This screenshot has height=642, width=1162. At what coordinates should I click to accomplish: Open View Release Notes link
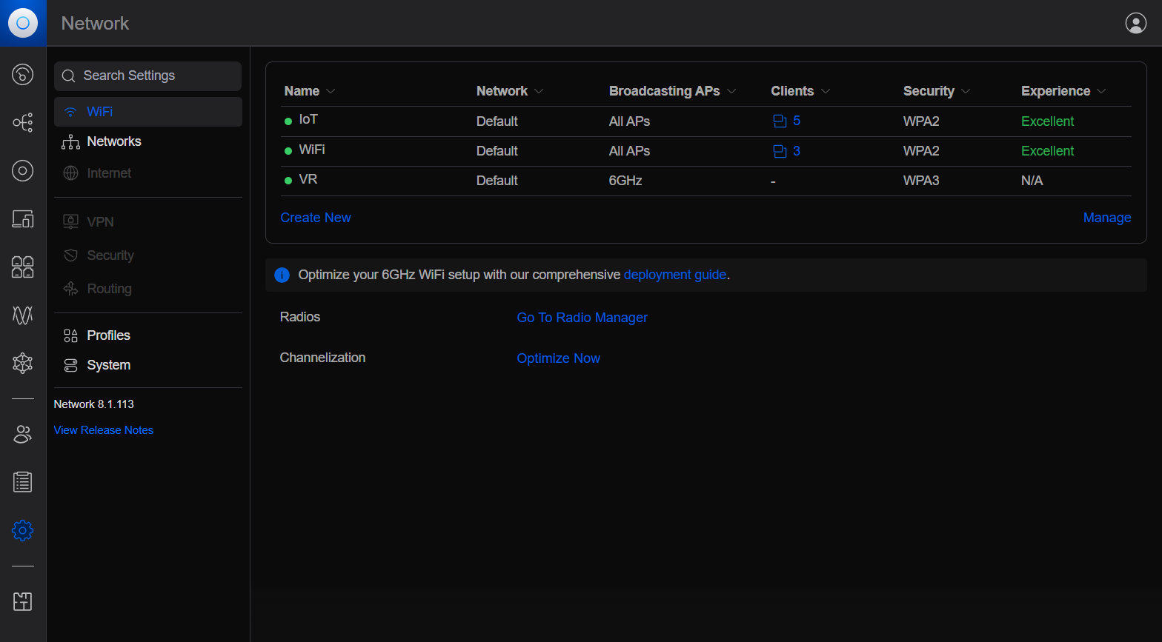point(104,430)
